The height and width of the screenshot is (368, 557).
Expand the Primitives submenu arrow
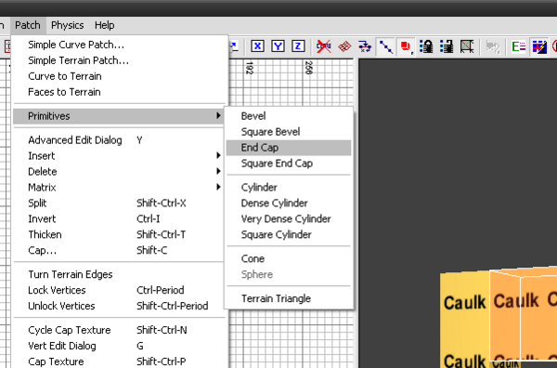218,116
